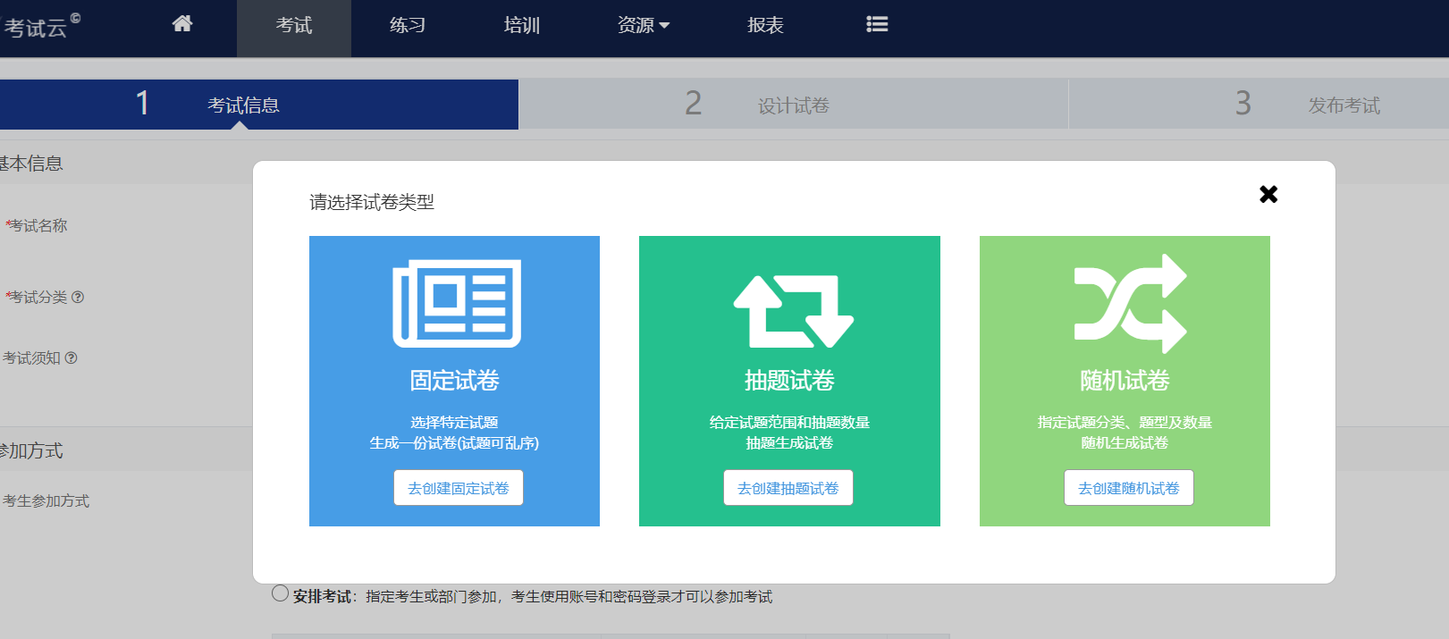Click help icon beside 考试须知
The height and width of the screenshot is (639, 1449).
click(x=72, y=358)
